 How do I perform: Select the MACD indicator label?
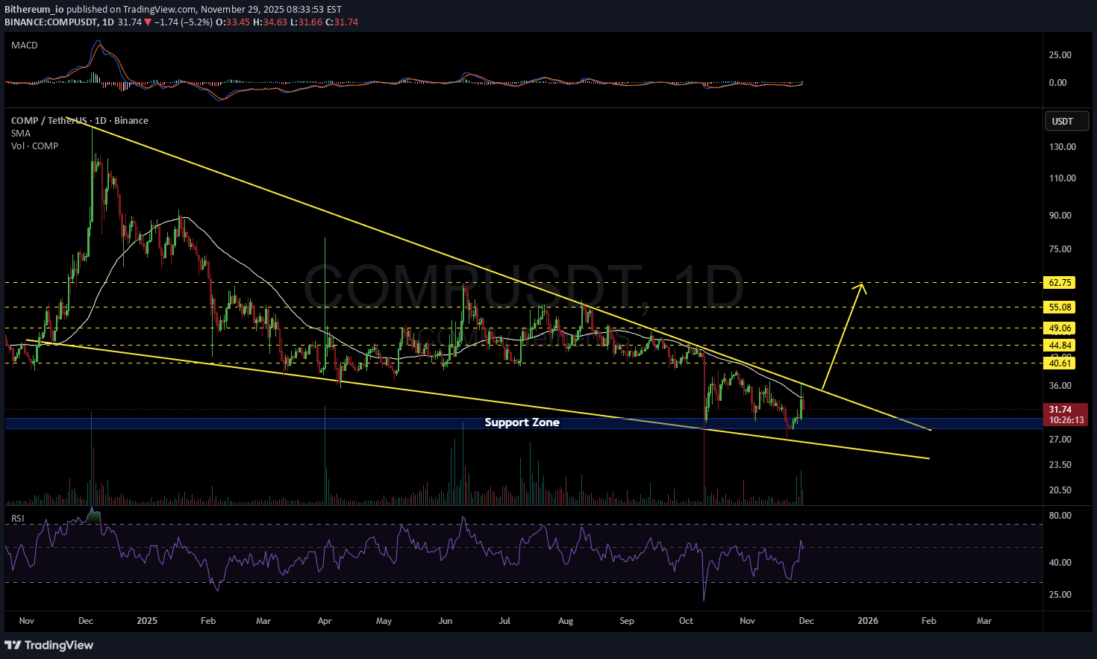click(25, 46)
